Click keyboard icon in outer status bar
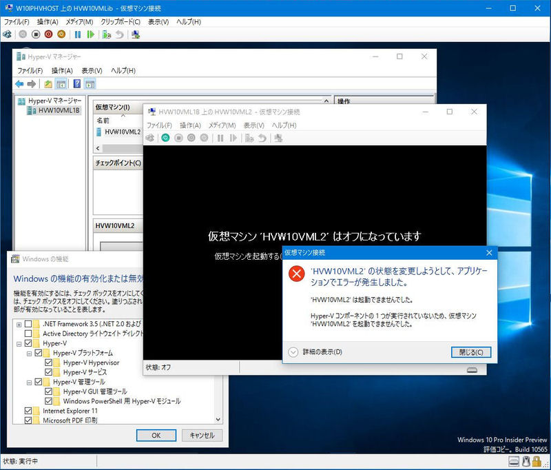 (x=513, y=461)
